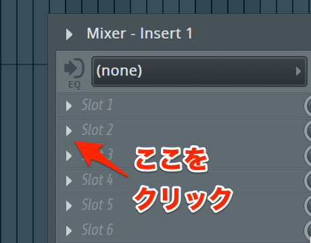Click the arrow on the (none) selector

(x=298, y=72)
